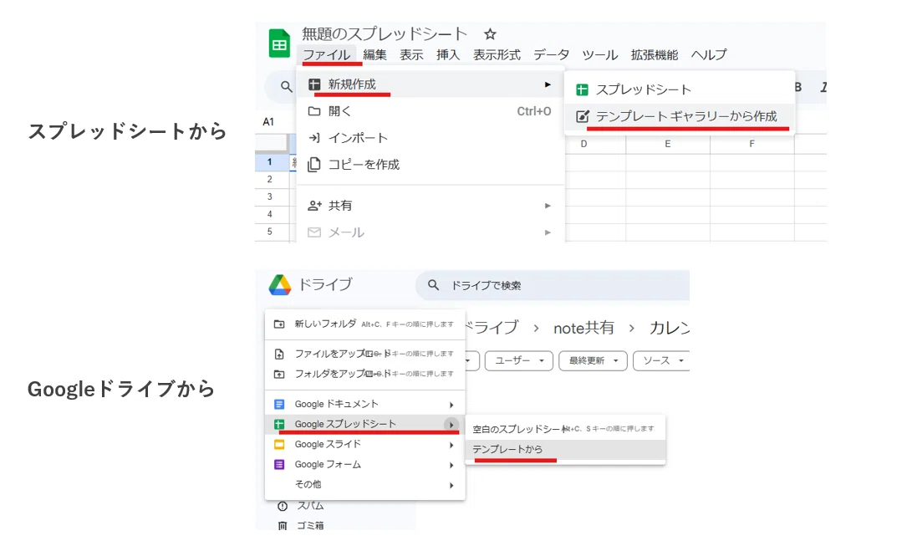The height and width of the screenshot is (546, 912).
Task: Expand the メール submenu arrow
Action: (x=548, y=232)
